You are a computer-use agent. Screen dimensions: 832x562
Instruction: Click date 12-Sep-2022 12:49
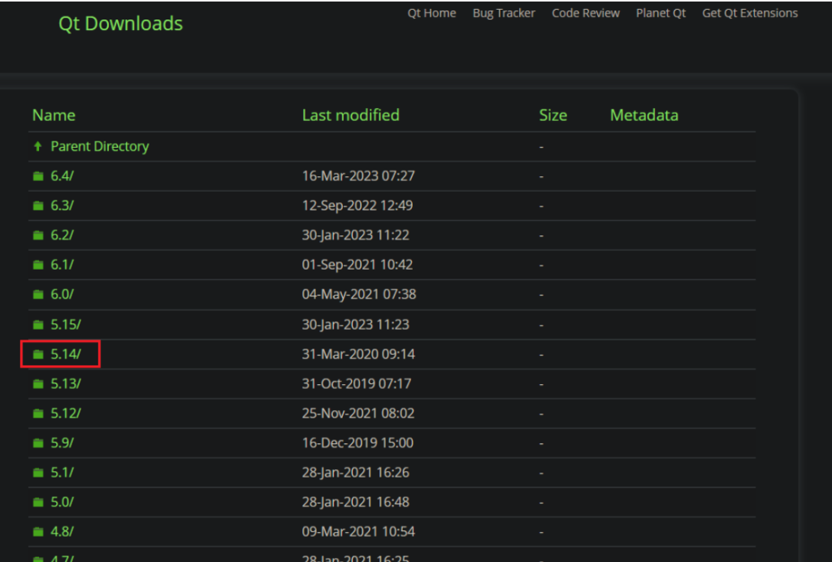point(357,205)
